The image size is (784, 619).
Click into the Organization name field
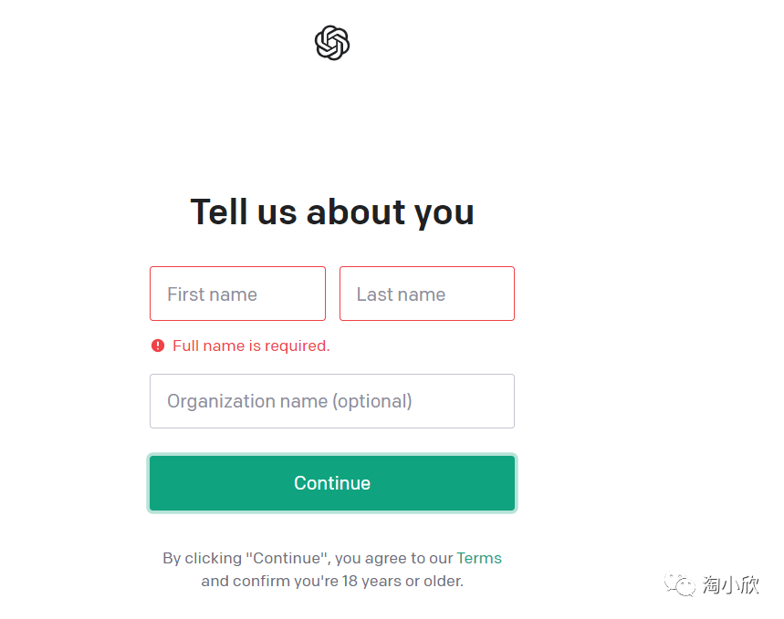[332, 401]
